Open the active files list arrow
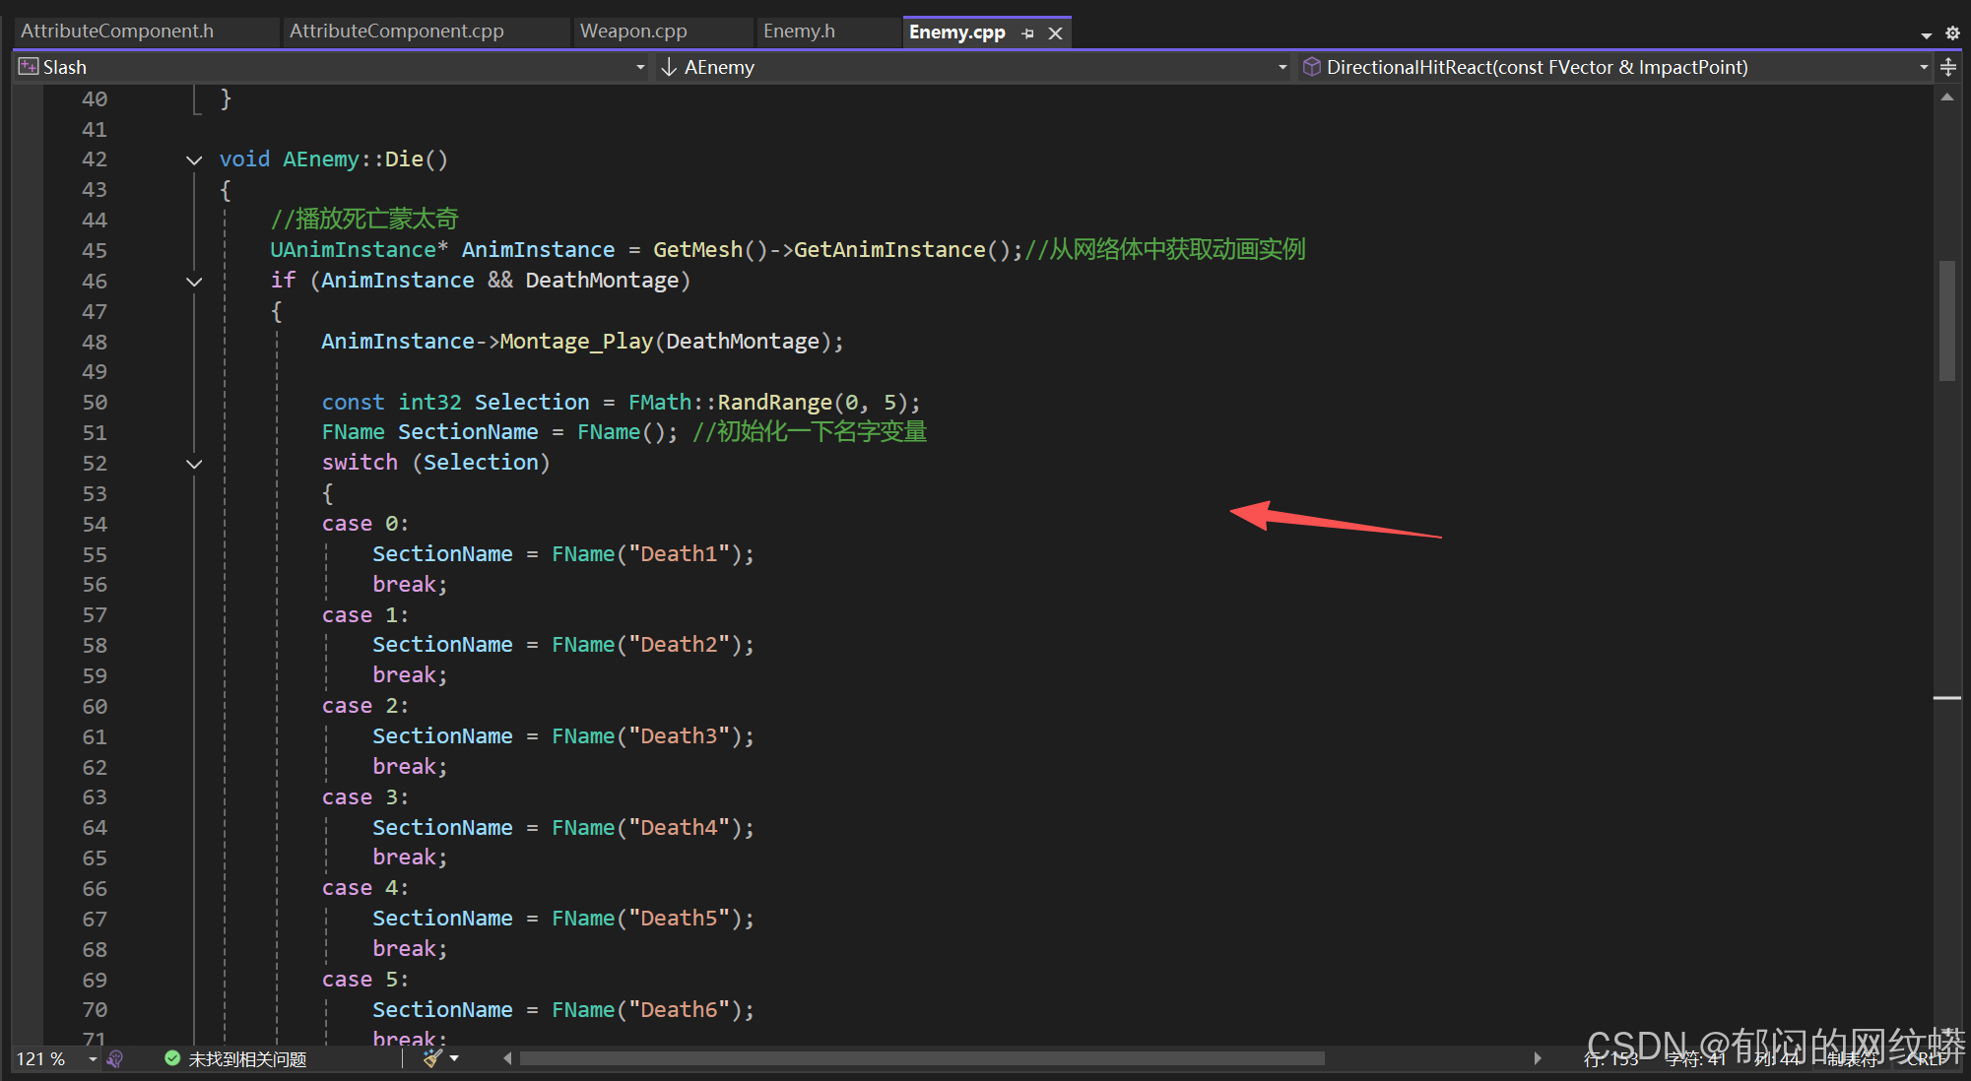The width and height of the screenshot is (1971, 1081). coord(1926,34)
